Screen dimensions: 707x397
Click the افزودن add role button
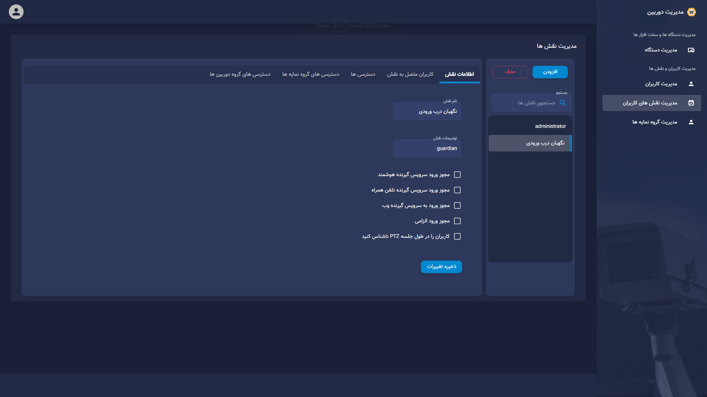click(550, 72)
